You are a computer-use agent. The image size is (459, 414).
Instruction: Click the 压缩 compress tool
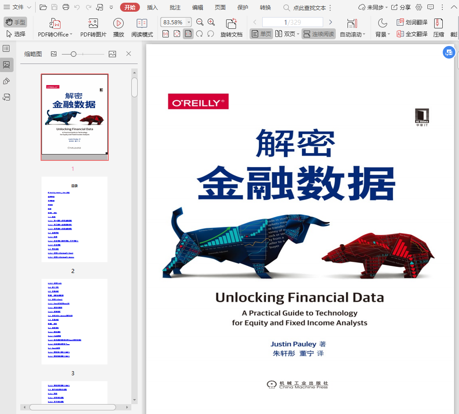click(439, 28)
